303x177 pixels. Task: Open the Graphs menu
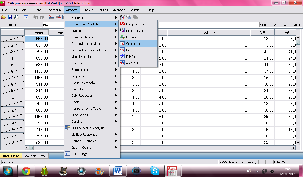point(88,10)
